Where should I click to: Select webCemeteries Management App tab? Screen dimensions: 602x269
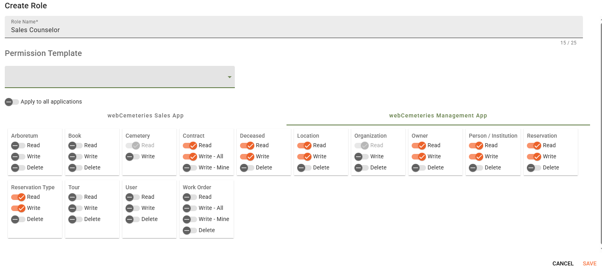click(x=438, y=116)
